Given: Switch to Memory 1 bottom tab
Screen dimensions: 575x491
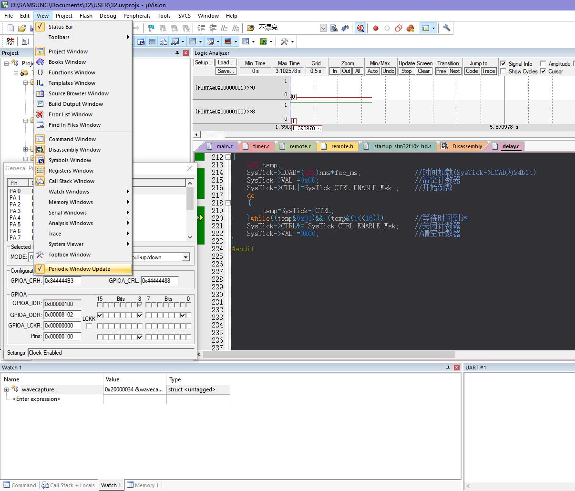Looking at the screenshot, I should (x=144, y=485).
